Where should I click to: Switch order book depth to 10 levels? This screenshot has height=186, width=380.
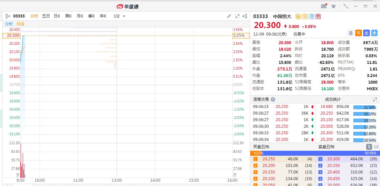[x=376, y=147]
